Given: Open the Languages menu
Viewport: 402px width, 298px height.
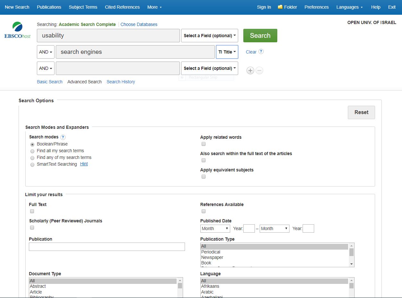Looking at the screenshot, I should coord(349,7).
